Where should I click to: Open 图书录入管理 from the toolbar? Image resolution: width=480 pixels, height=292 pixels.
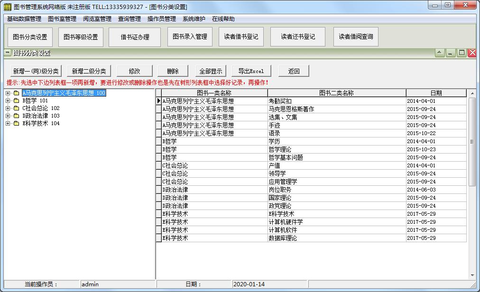click(x=190, y=36)
